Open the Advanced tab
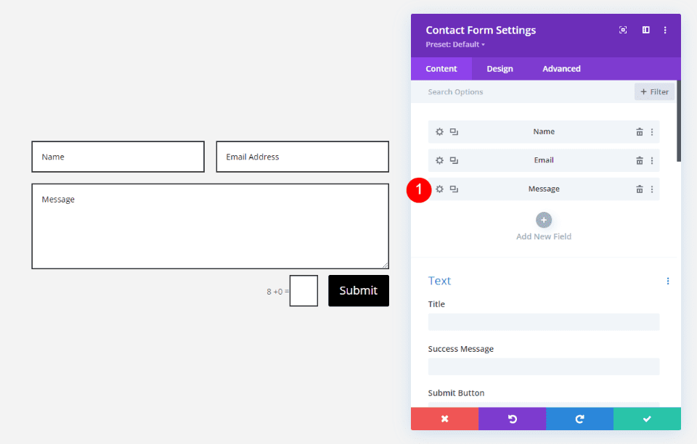697x444 pixels. pos(561,68)
